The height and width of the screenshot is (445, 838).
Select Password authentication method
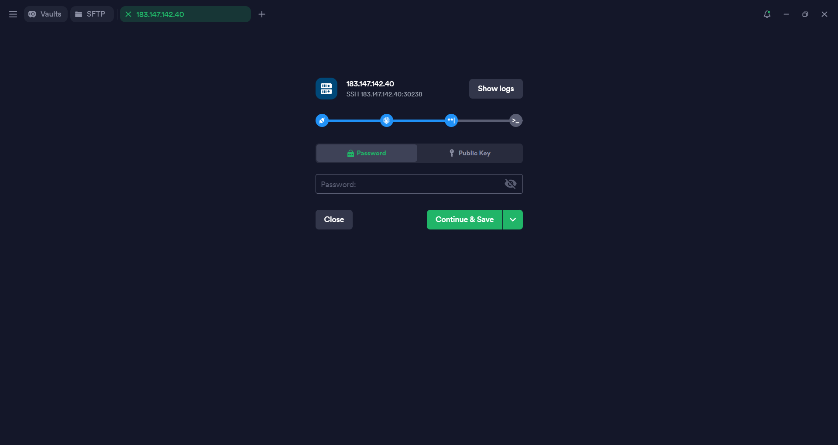coord(367,153)
